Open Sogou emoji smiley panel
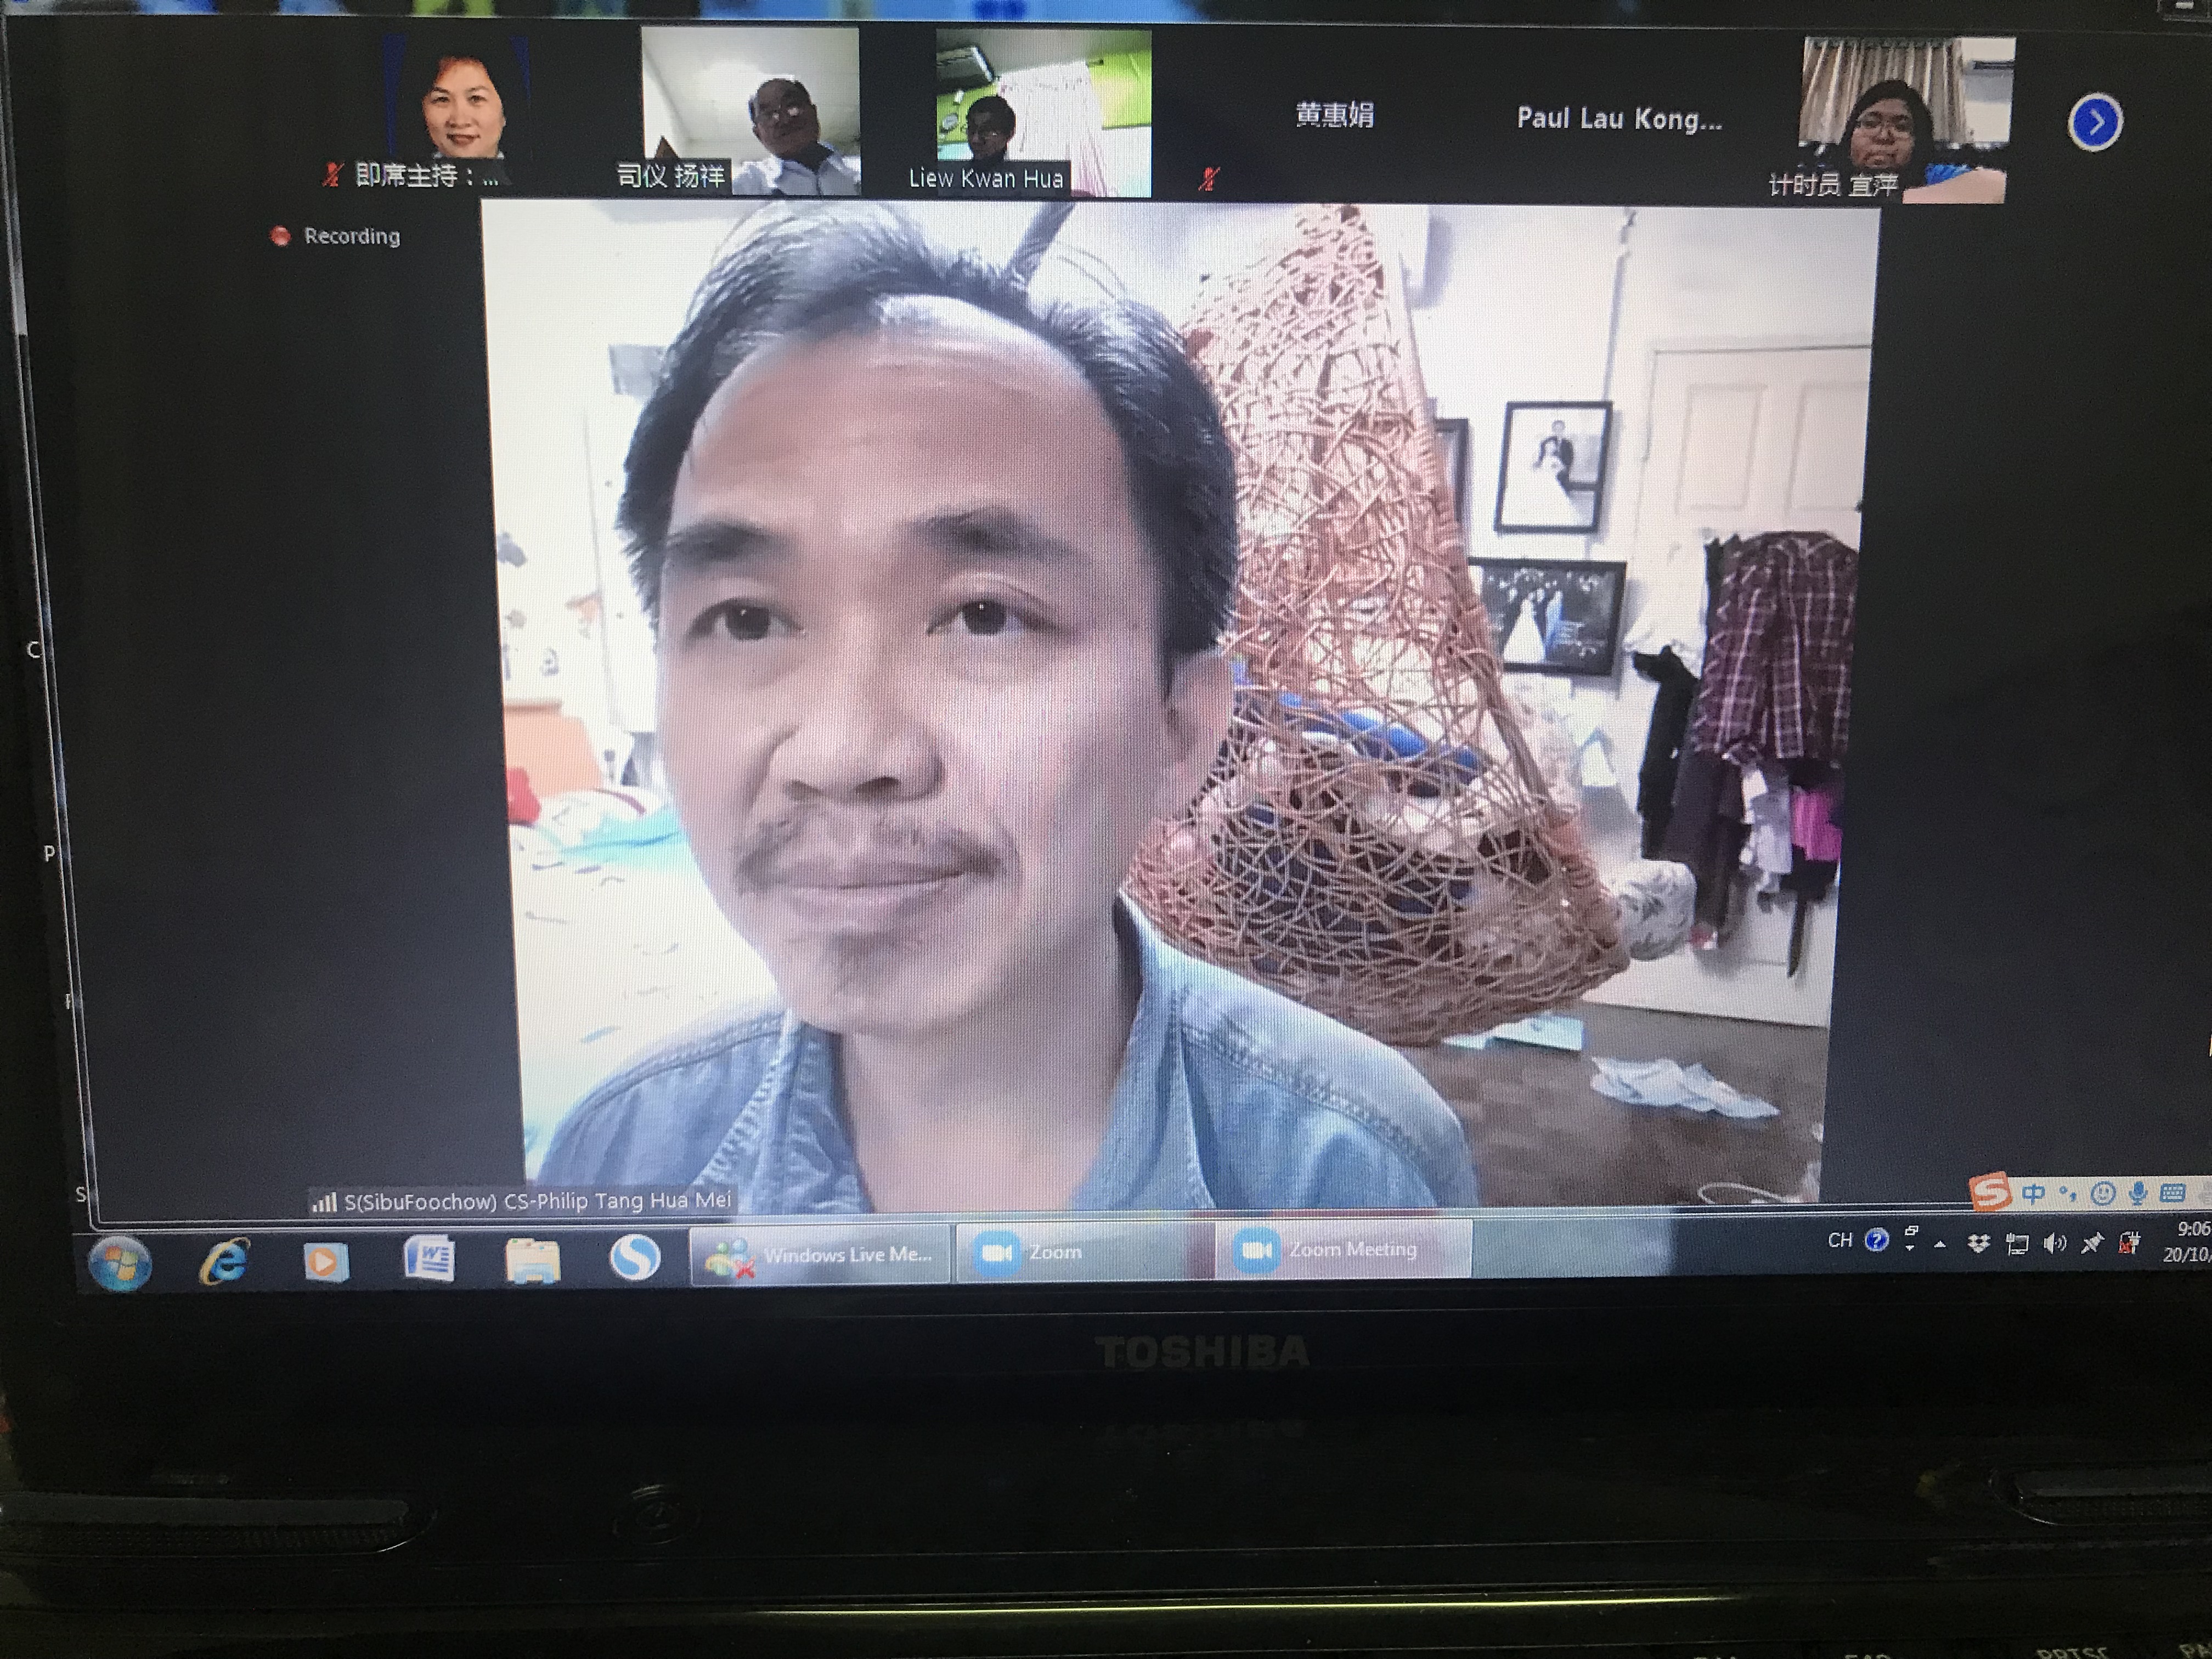2212x1659 pixels. [2103, 1193]
